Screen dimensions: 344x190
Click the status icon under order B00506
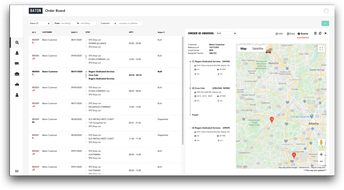[33, 59]
